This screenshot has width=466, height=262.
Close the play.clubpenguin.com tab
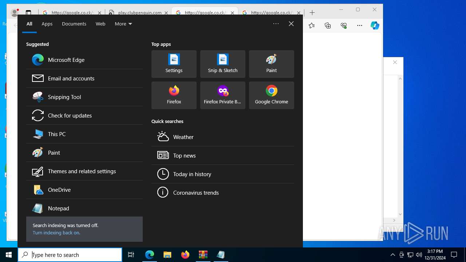click(x=166, y=13)
